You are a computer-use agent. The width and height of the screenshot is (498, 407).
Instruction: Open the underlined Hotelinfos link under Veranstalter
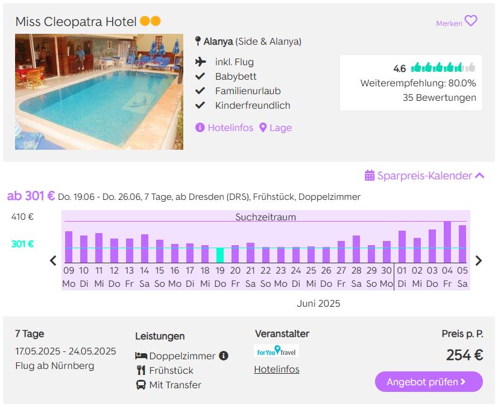pos(277,369)
